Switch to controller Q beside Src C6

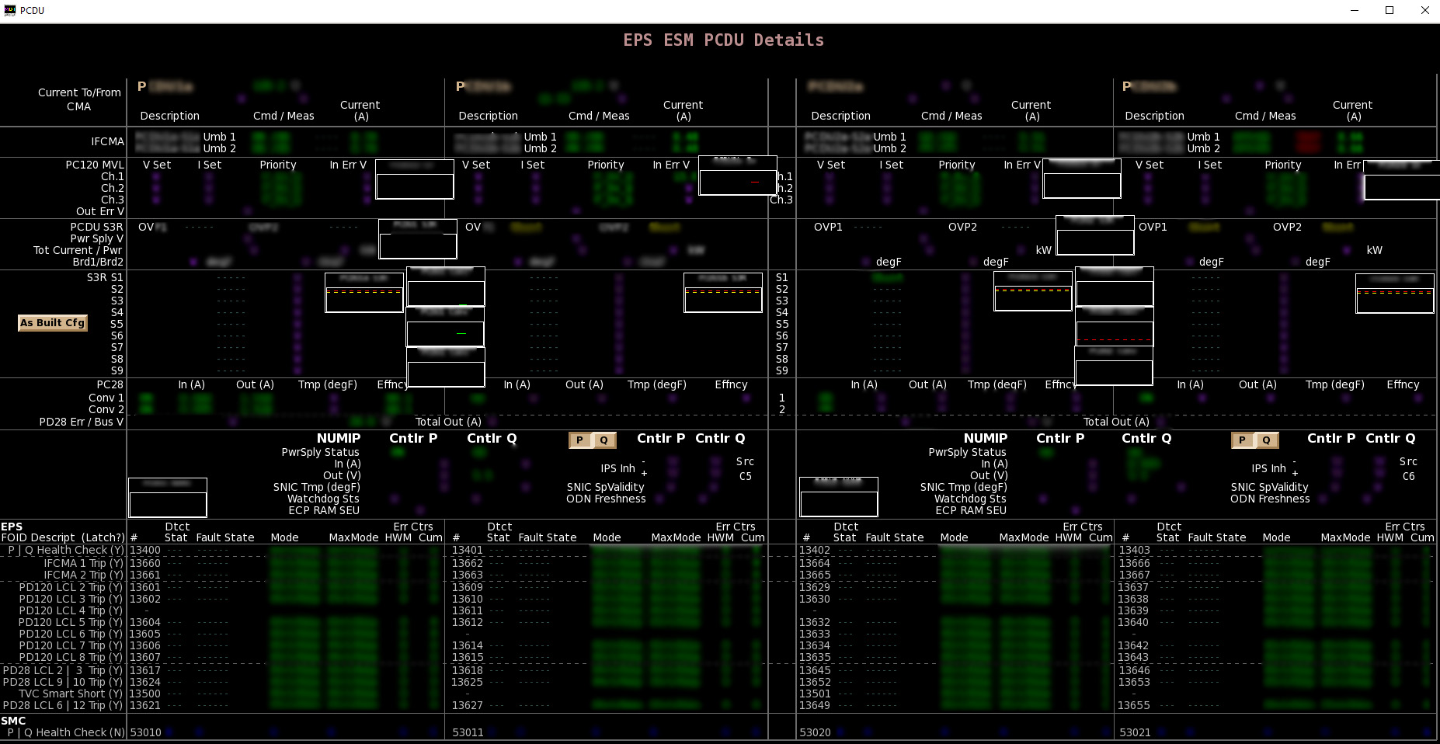pyautogui.click(x=1266, y=440)
